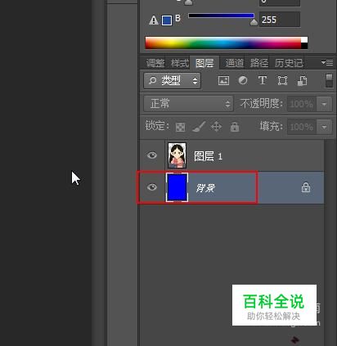The image size is (337, 346).
Task: Filter layers by smart objects icon
Action: pyautogui.click(x=302, y=80)
